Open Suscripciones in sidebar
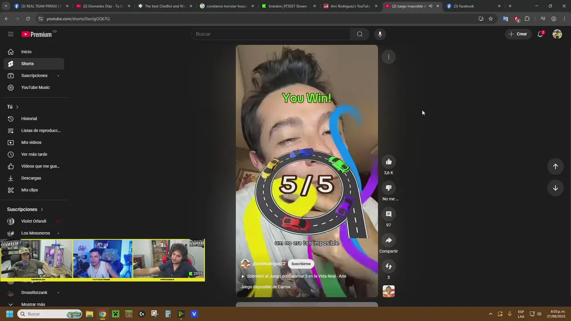Screen dimensions: 571x321 pos(34,76)
